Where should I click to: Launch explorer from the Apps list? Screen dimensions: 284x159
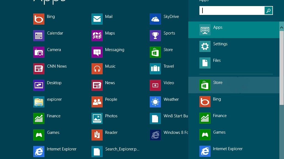[x=39, y=102]
